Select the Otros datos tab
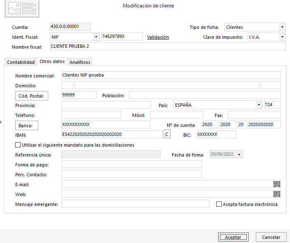Image resolution: width=290 pixels, height=243 pixels. point(52,61)
